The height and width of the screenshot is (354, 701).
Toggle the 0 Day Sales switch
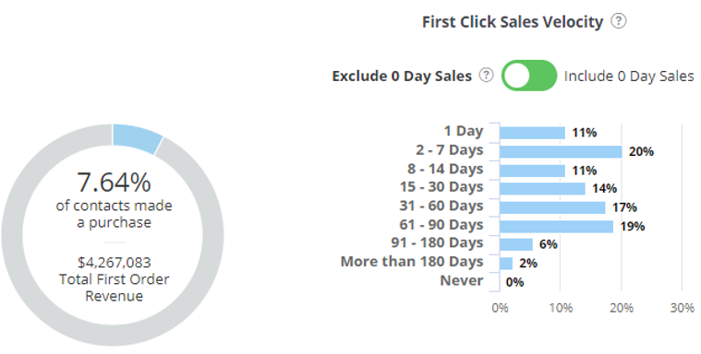pyautogui.click(x=529, y=76)
